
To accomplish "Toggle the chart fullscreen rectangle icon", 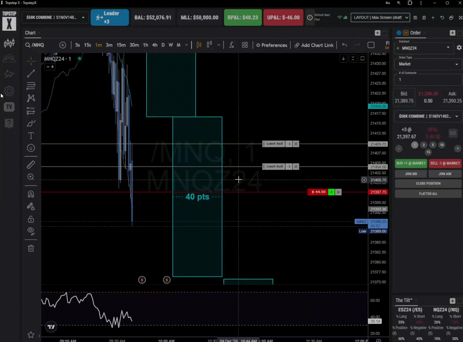I will coord(371,45).
